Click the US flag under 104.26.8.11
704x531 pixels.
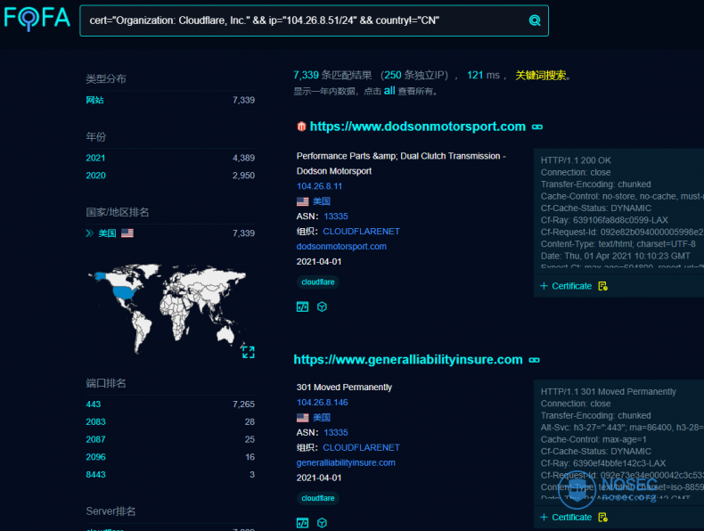(x=303, y=201)
